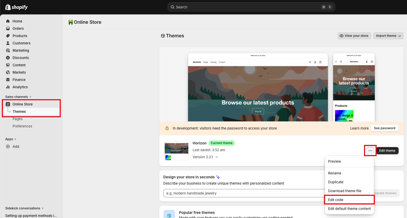Click the Edit theme button

(387, 150)
